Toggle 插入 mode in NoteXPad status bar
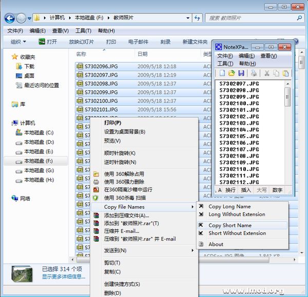Viewport: 308px width, 297px height. click(246, 190)
